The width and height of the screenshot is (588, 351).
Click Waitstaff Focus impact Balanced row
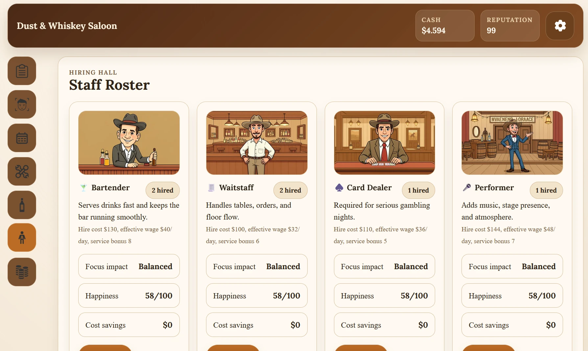(x=257, y=266)
